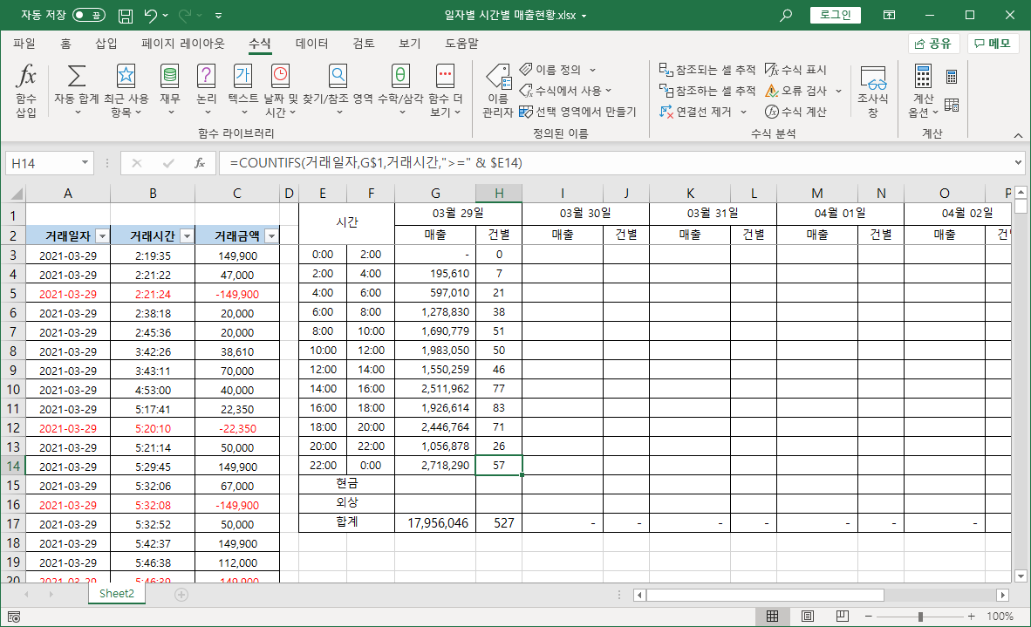Select the Sheet2 sheet tab
This screenshot has width=1031, height=627.
pos(116,594)
